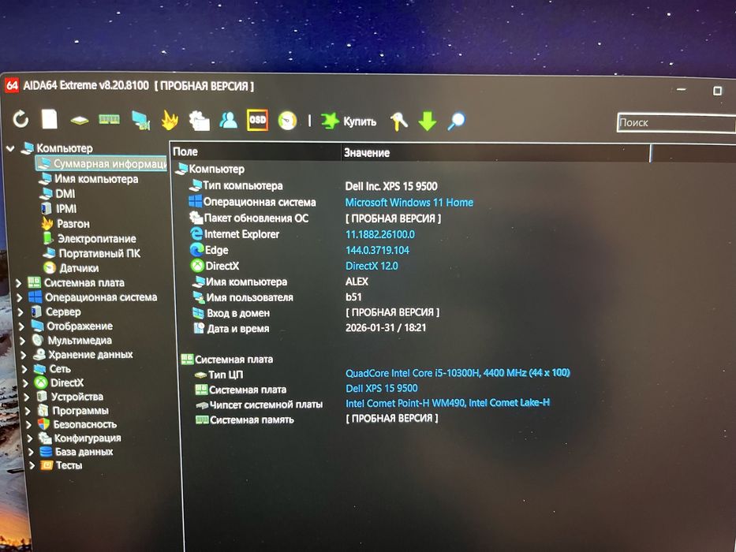The image size is (736, 552).
Task: Expand the Отображение tree node
Action: coord(21,326)
